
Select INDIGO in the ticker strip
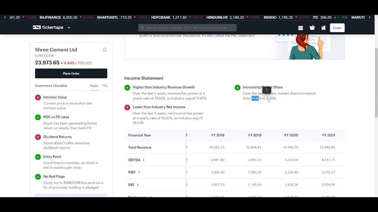point(270,18)
